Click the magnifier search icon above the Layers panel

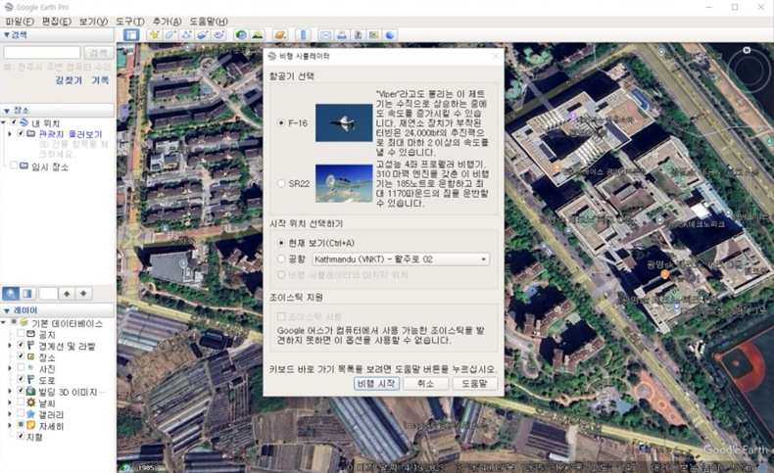[11, 294]
